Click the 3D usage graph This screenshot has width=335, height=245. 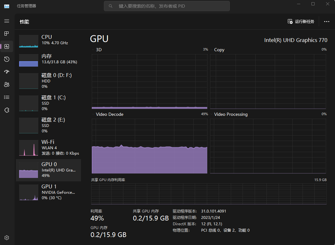click(149, 81)
